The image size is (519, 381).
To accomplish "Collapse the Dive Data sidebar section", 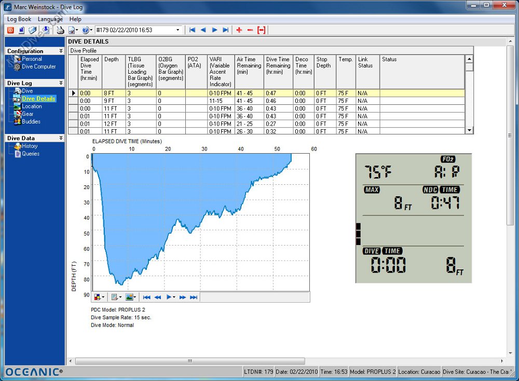I will click(x=61, y=138).
